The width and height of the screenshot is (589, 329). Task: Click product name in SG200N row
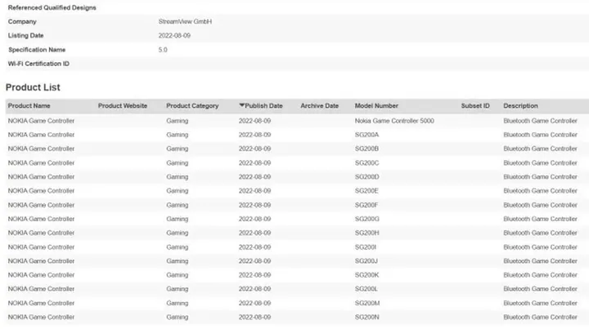tap(41, 317)
